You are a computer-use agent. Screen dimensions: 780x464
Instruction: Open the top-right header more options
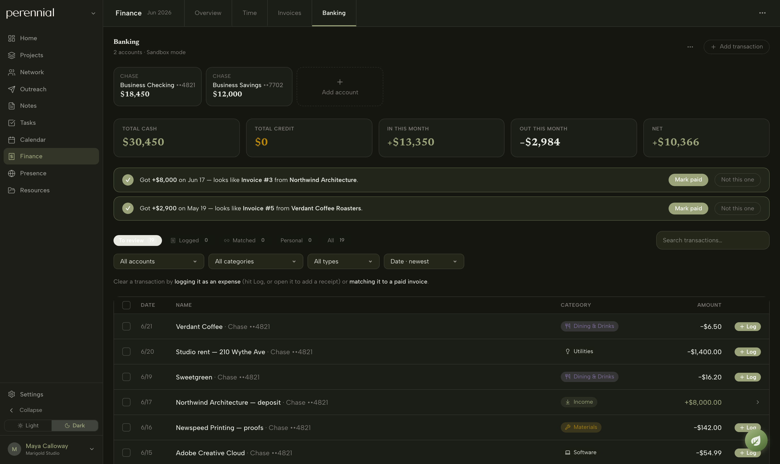[762, 13]
